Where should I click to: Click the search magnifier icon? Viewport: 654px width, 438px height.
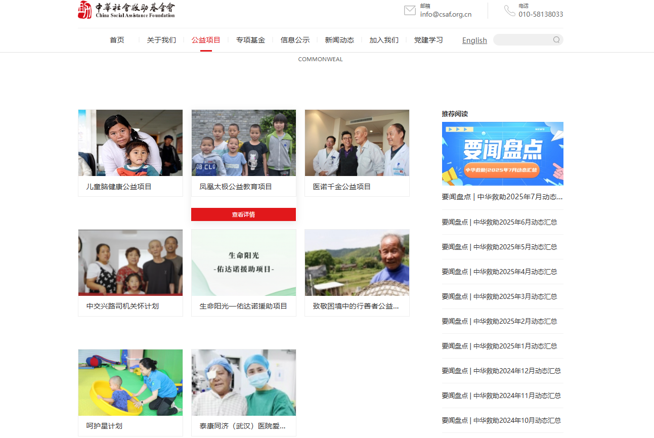pos(556,40)
